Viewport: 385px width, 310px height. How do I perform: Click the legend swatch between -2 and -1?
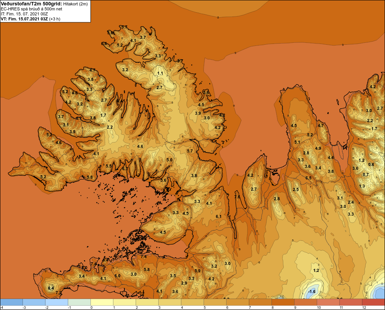point(57,302)
